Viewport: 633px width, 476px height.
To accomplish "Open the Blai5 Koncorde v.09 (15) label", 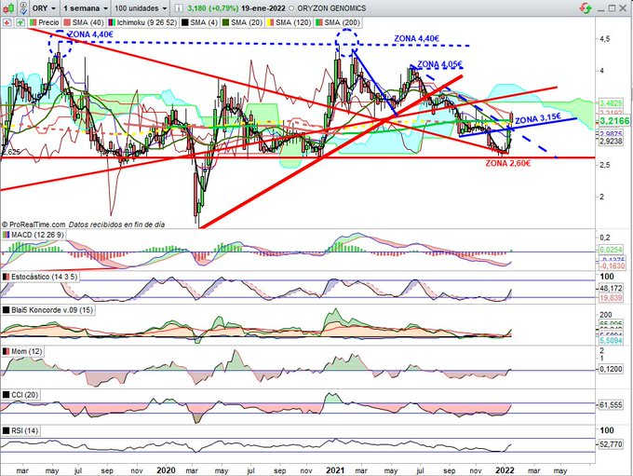I will [x=48, y=310].
